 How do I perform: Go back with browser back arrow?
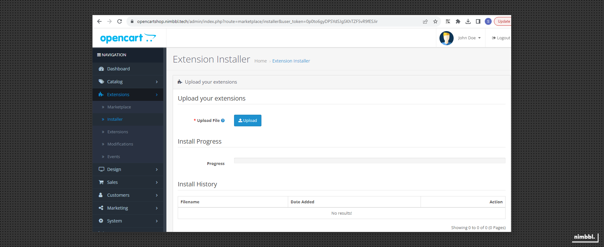click(99, 21)
